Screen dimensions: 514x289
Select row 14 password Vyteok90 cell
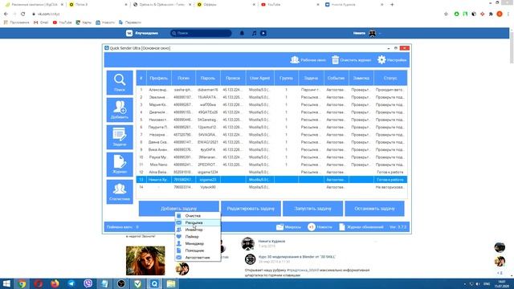tap(208, 187)
